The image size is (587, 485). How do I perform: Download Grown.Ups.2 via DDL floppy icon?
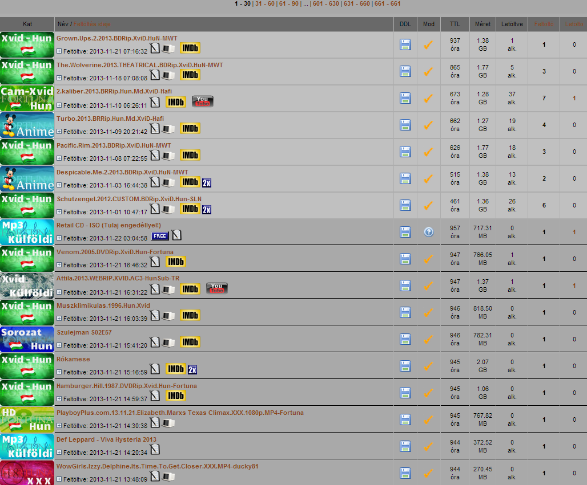coord(405,45)
